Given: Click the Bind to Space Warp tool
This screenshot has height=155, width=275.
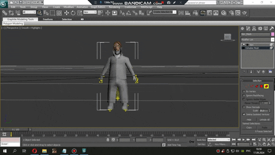Looking at the screenshot, I should click(x=18, y=13).
